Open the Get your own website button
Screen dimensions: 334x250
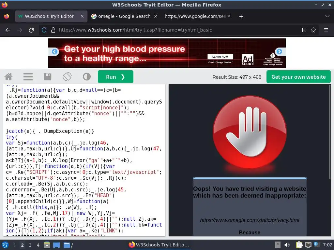(298, 77)
